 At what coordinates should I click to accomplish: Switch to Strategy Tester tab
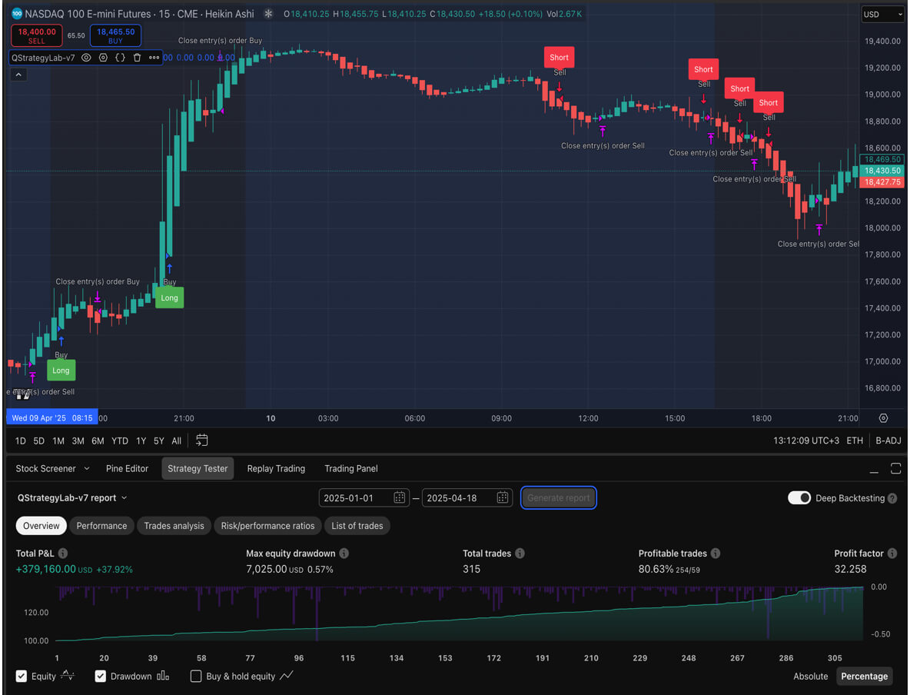point(198,468)
